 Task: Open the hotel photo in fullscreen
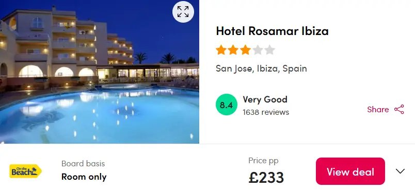click(183, 12)
